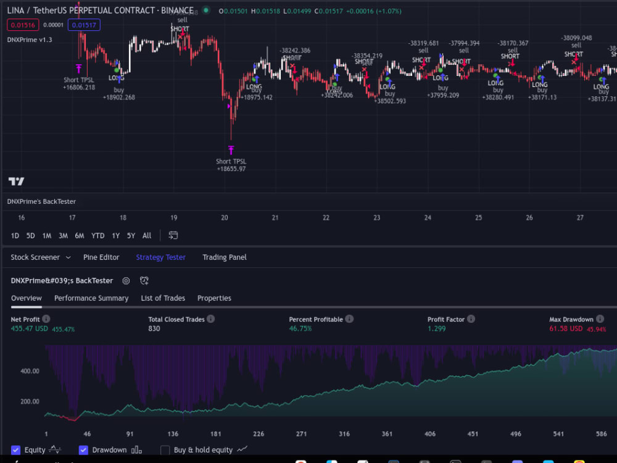Click the red 0.01516 bid price field

pos(23,25)
